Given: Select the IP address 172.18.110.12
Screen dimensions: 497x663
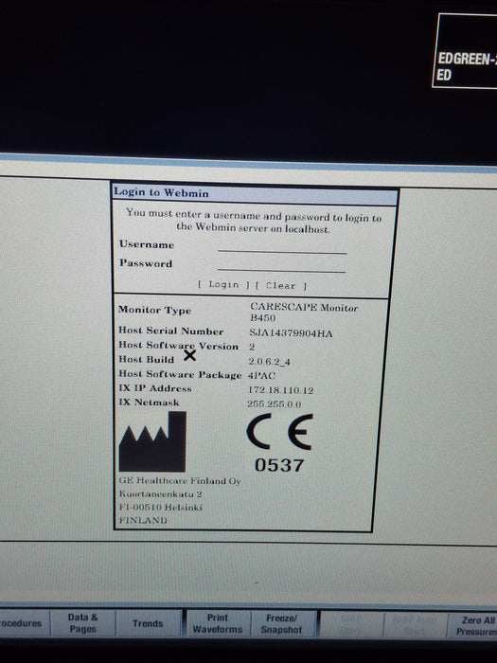Looking at the screenshot, I should [280, 390].
